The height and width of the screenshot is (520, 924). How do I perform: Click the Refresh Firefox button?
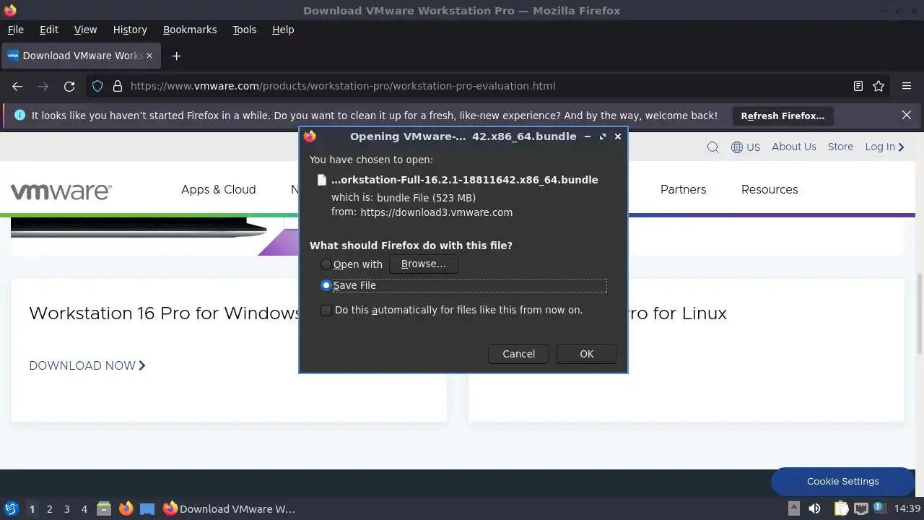783,116
